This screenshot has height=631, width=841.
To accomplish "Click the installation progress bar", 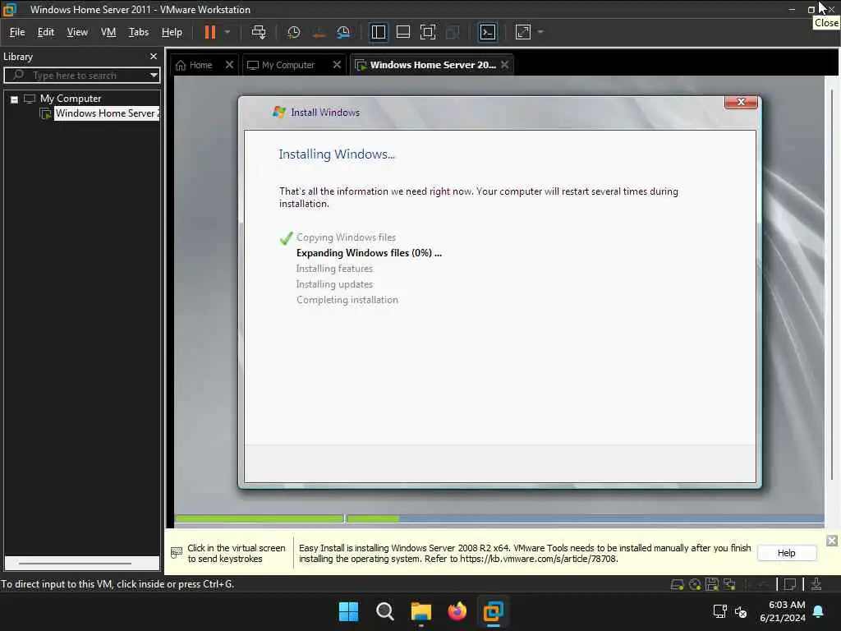I will [499, 518].
